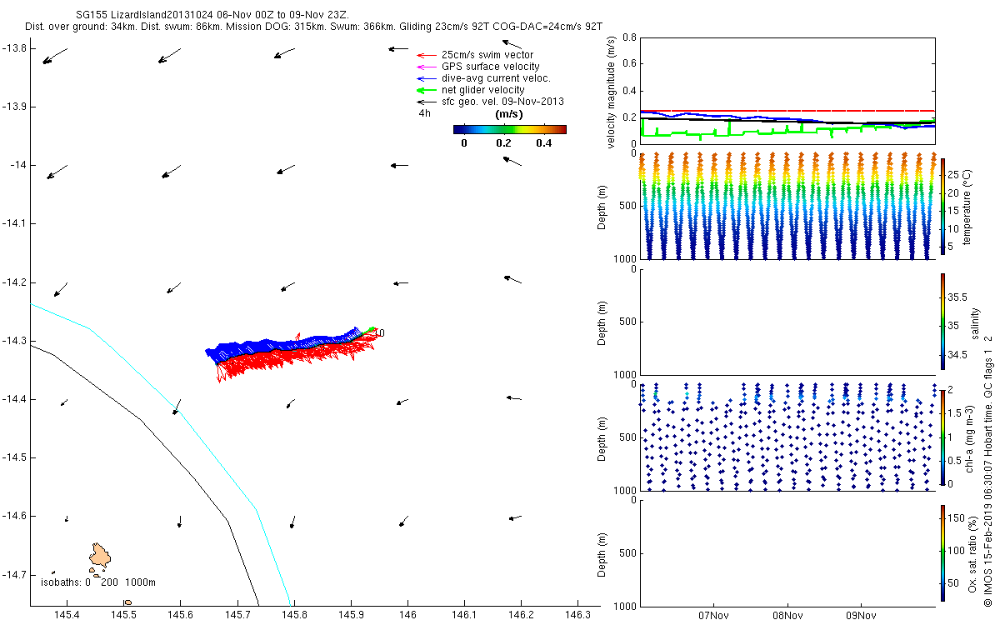The width and height of the screenshot is (1000, 625).
Task: Click the '10' label at the glider track end
Action: point(379,332)
